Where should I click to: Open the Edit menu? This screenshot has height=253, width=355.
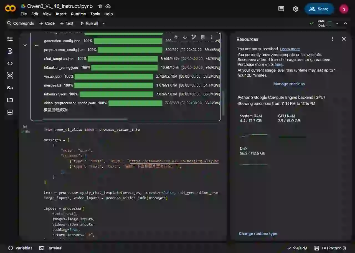click(x=35, y=14)
